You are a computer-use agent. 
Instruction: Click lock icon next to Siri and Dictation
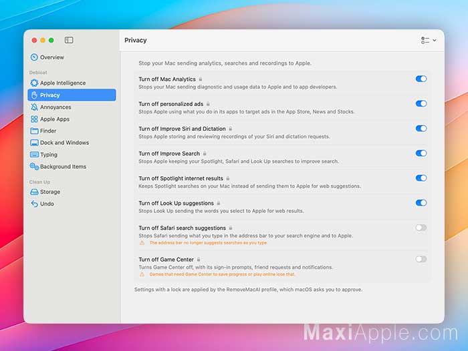tap(231, 129)
